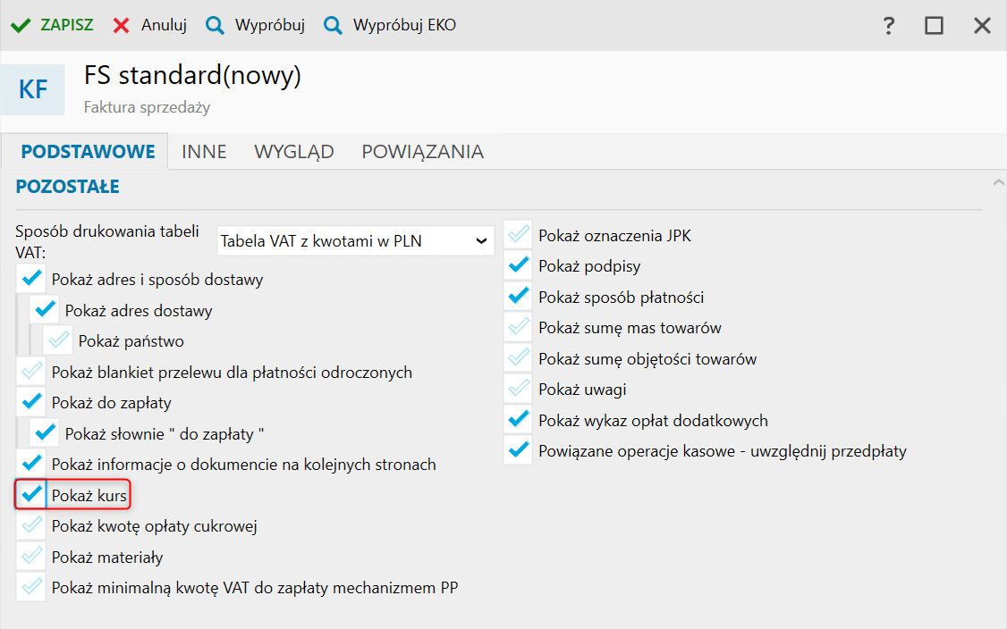
Task: Click the Wypróbuj preview button
Action: pyautogui.click(x=255, y=25)
